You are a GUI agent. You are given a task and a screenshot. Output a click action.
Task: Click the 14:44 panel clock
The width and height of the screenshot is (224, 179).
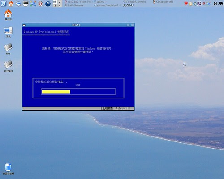(218, 4)
